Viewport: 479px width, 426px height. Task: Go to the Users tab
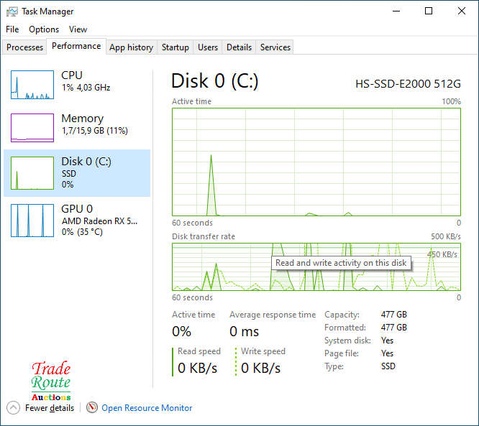pyautogui.click(x=208, y=47)
